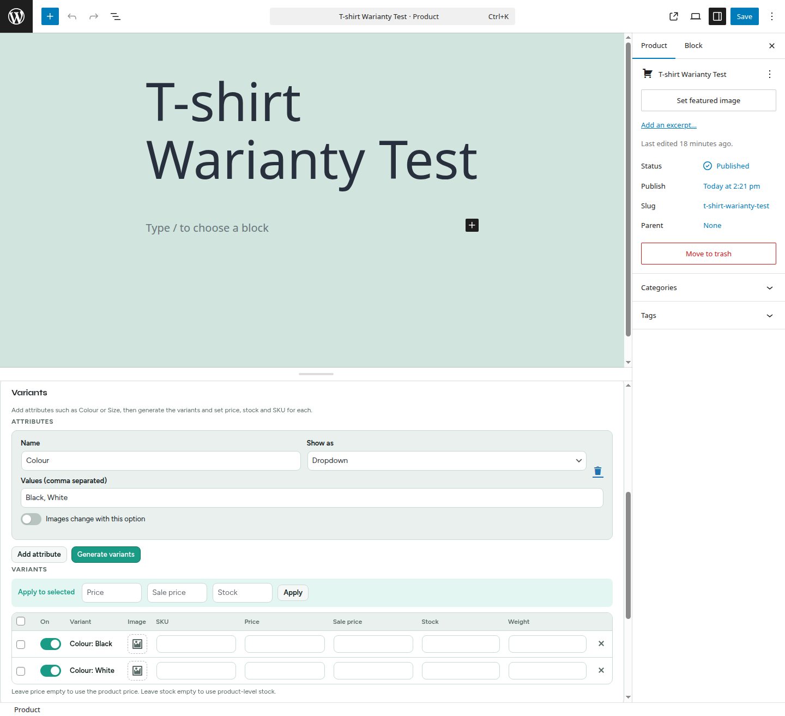This screenshot has width=785, height=716.
Task: Change the Parent setting from None
Action: [712, 226]
